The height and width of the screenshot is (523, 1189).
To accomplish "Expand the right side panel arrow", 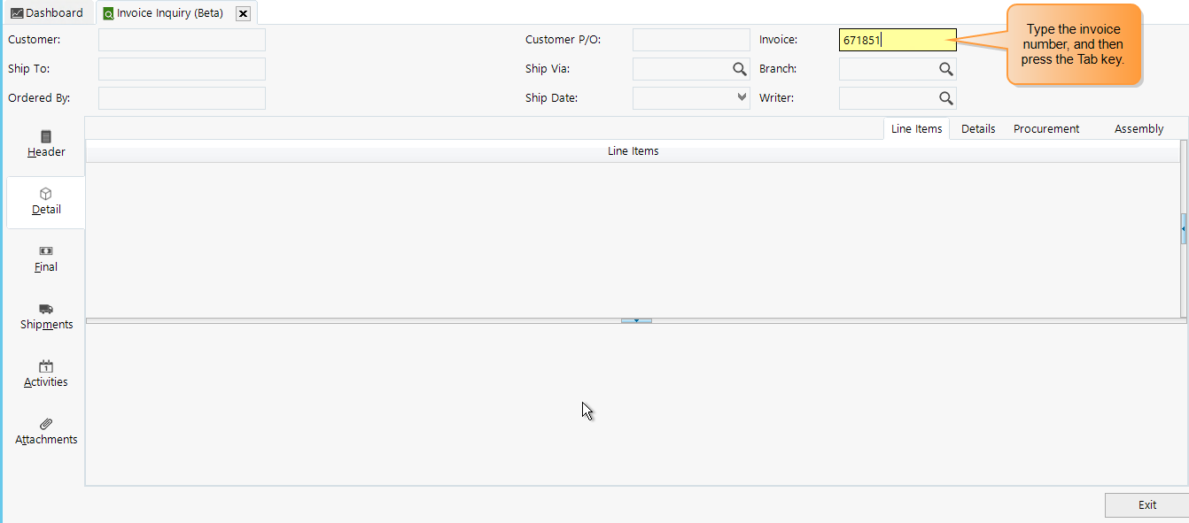I will [1184, 228].
